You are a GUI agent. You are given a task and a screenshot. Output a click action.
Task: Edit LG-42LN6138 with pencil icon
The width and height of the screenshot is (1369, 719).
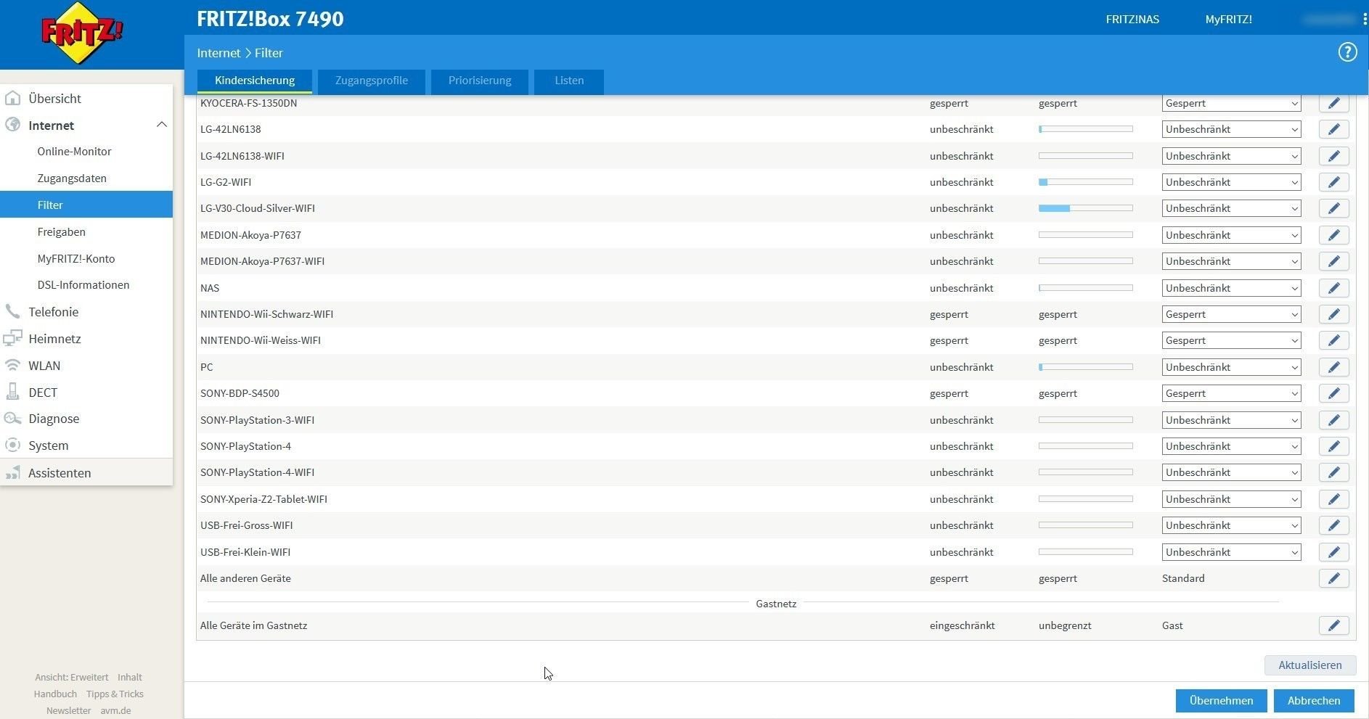click(1333, 129)
